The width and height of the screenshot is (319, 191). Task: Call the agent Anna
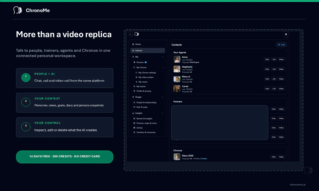point(274,59)
